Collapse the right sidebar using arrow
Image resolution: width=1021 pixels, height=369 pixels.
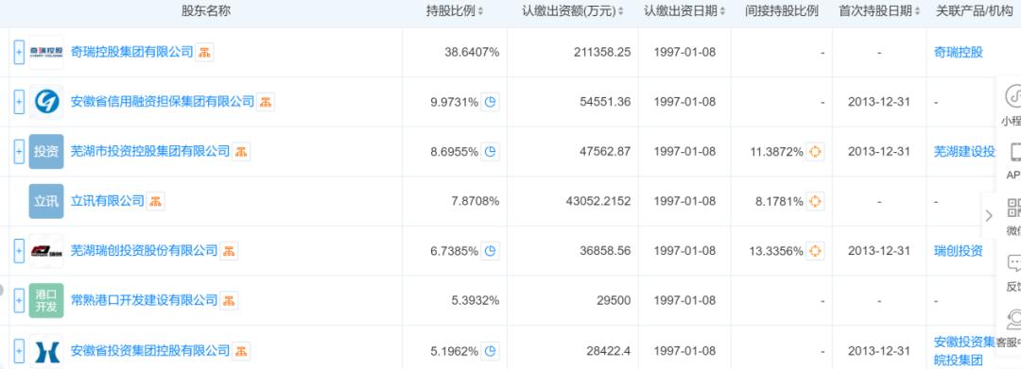(989, 216)
